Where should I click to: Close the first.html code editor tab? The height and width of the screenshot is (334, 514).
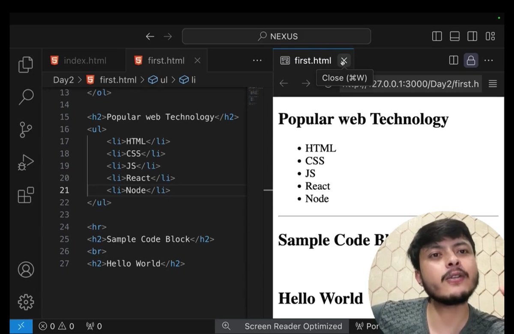coord(197,60)
